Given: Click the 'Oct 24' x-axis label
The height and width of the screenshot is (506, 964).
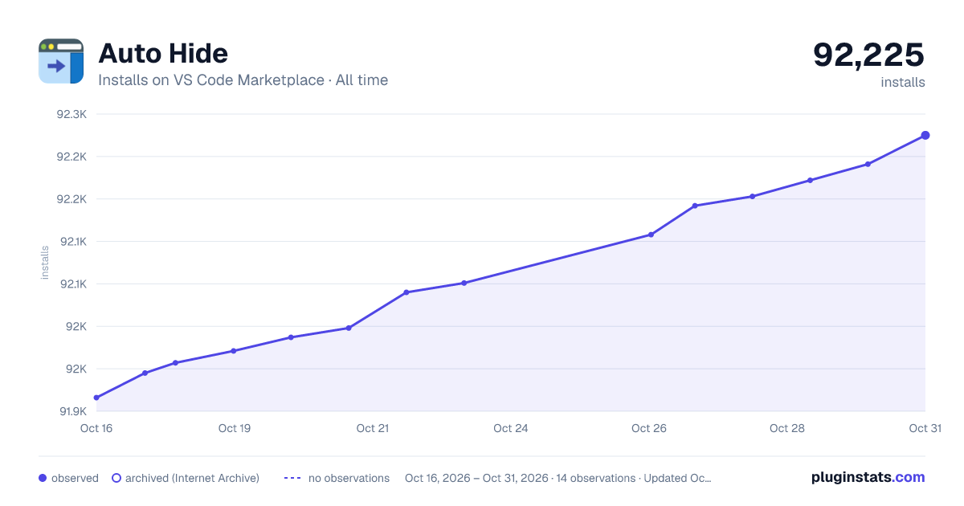Looking at the screenshot, I should point(511,428).
